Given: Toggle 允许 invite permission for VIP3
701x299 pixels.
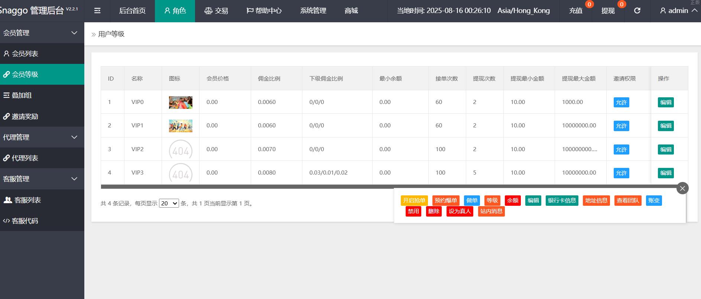Looking at the screenshot, I should coord(621,173).
